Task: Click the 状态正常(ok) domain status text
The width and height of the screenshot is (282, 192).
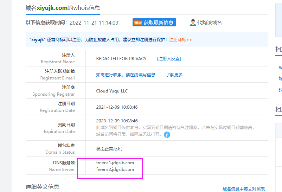Action: (109, 149)
